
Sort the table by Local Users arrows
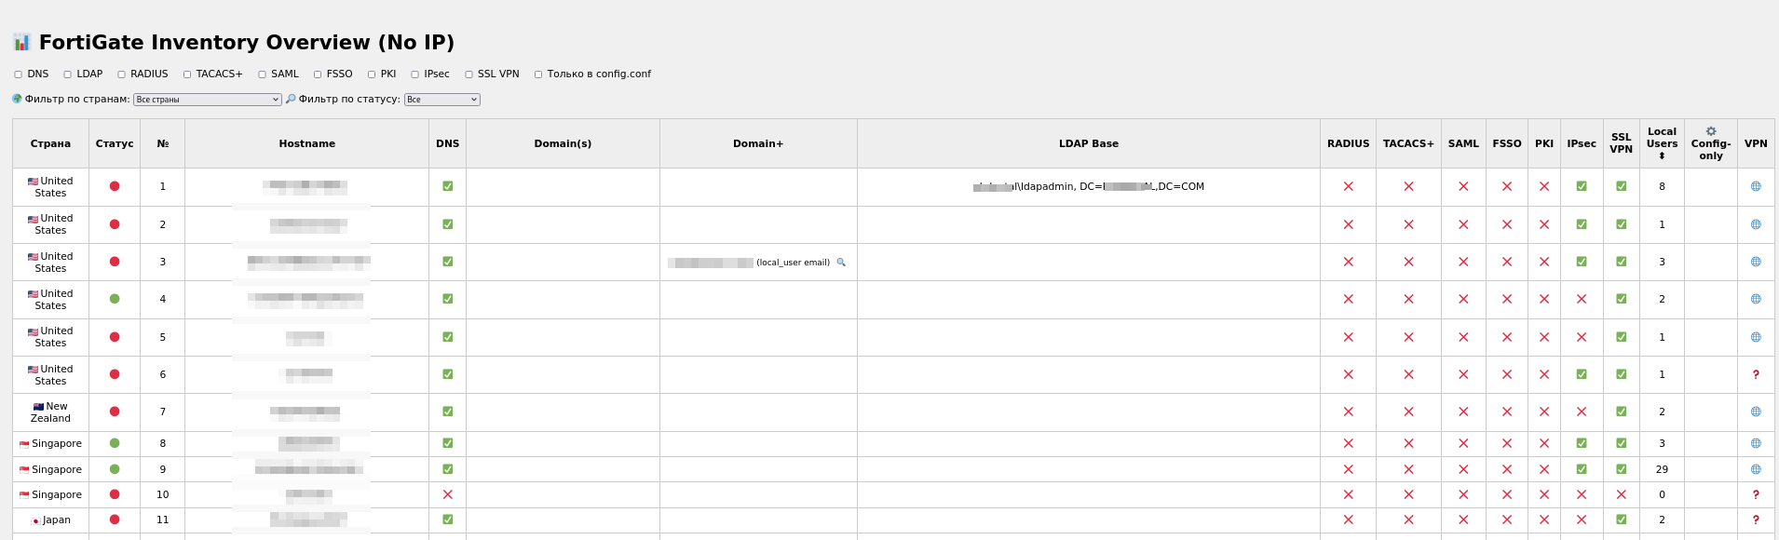pos(1662,156)
